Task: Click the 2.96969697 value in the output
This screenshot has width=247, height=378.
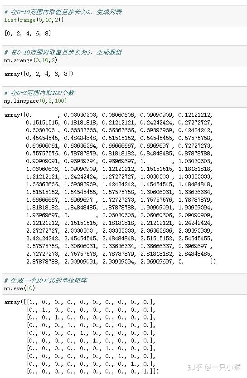Action: [x=156, y=261]
